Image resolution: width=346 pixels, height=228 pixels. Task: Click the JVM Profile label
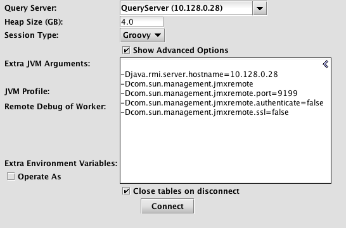pyautogui.click(x=27, y=92)
